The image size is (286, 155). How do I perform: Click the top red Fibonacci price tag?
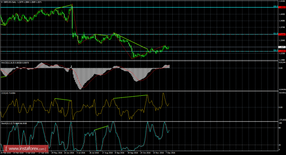pyautogui.click(x=282, y=7)
